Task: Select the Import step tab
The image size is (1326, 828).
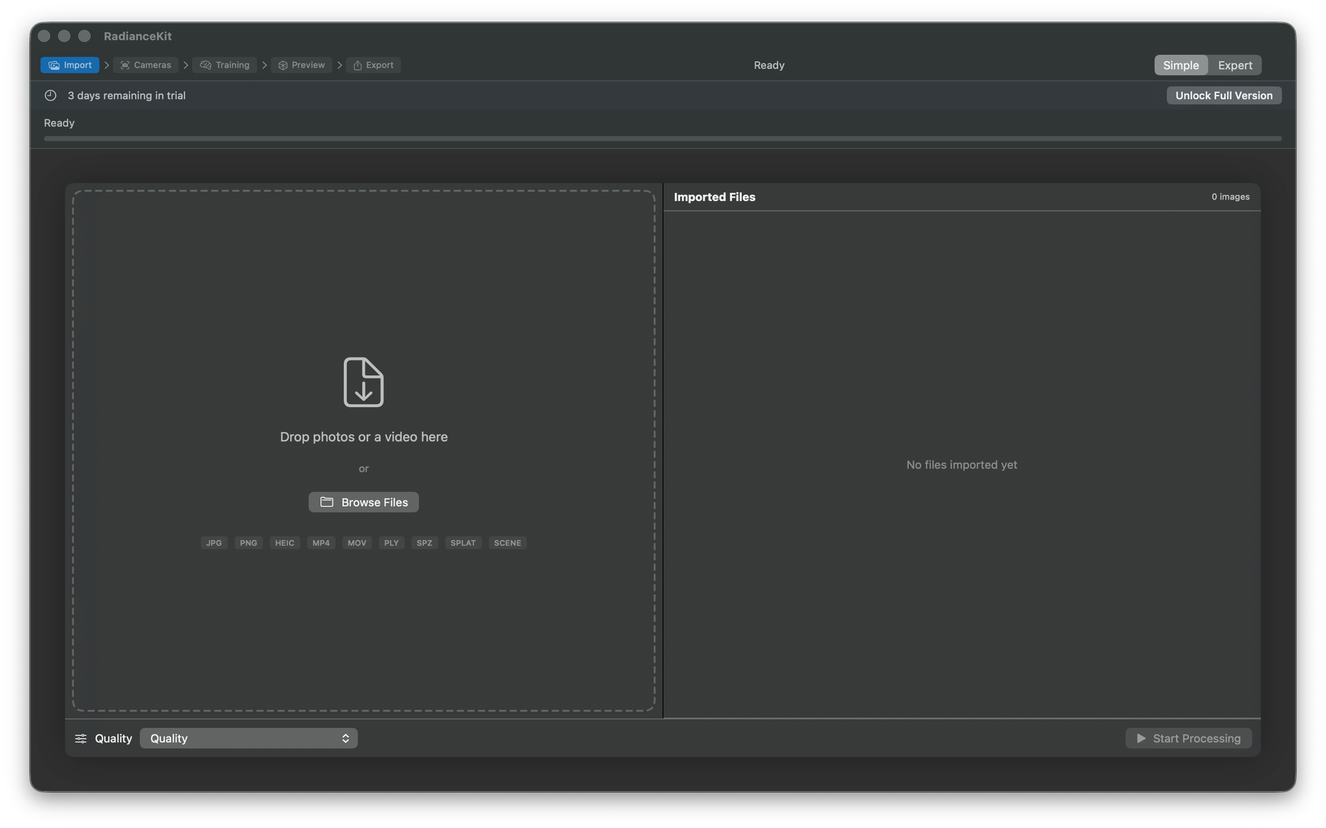Action: pos(70,65)
